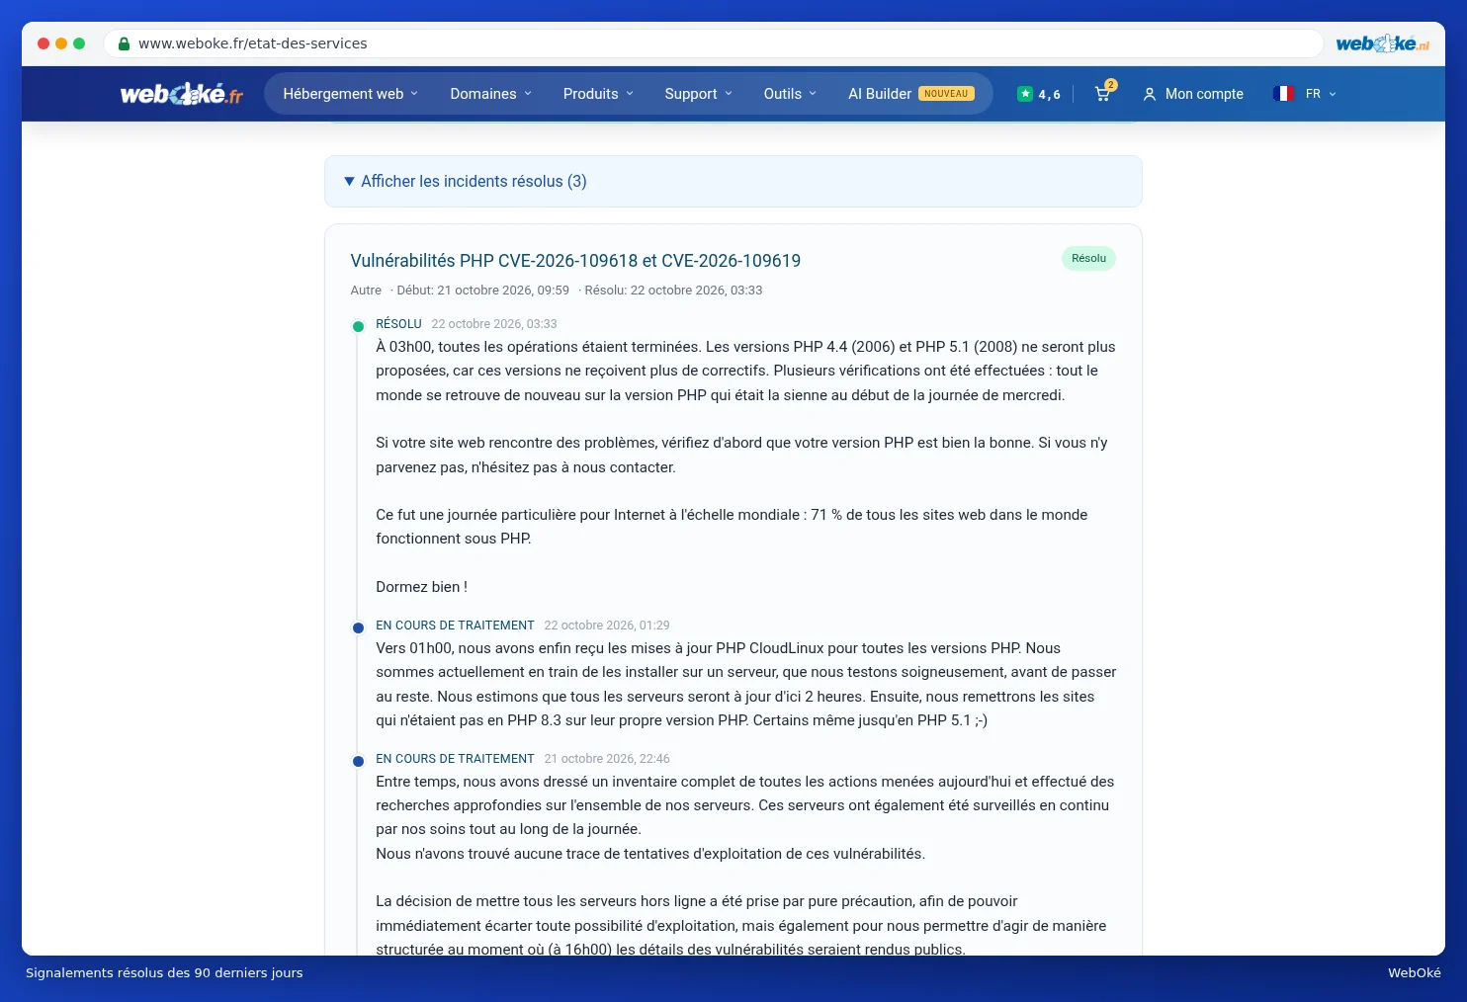
Task: Click the 'Début: 21 octobre 2026, 09:59' text
Action: tap(482, 291)
